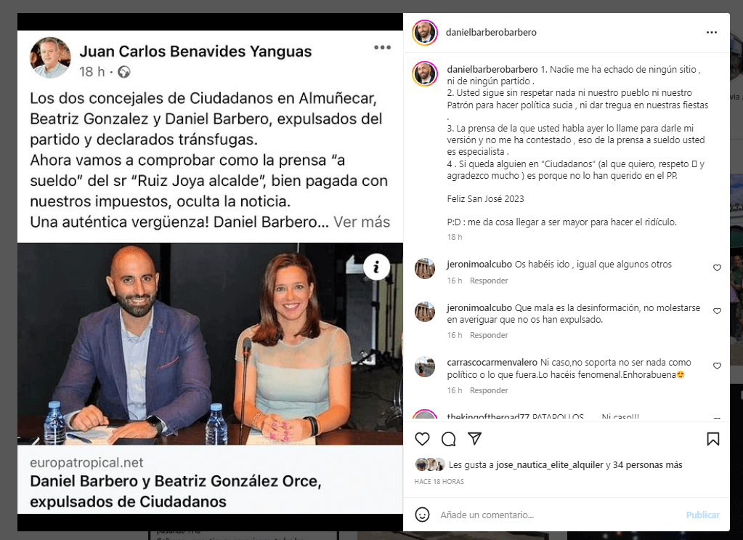The width and height of the screenshot is (743, 540).
Task: Reply to jeronimoalcubo's first comment
Action: (x=489, y=281)
